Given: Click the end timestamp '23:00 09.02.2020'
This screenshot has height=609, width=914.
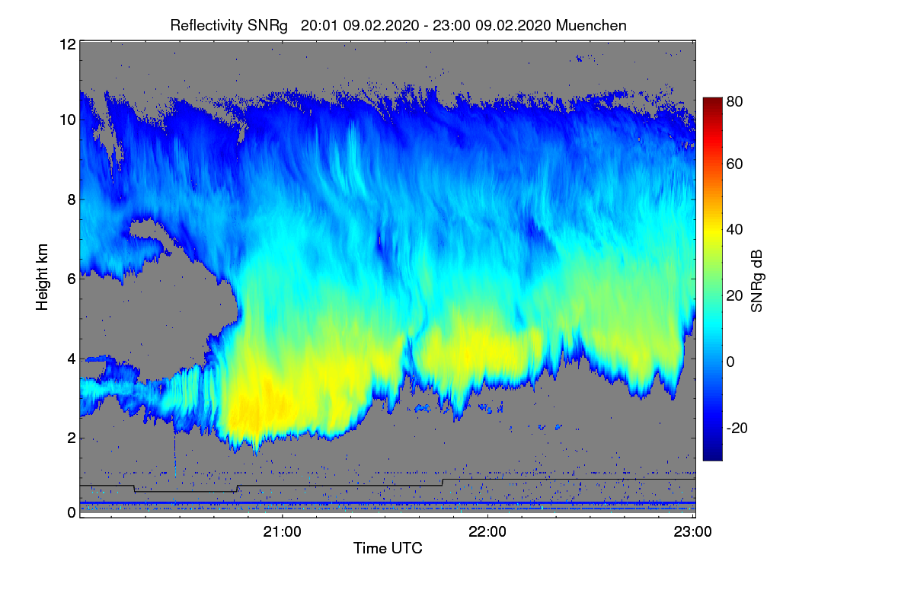Looking at the screenshot, I should pyautogui.click(x=493, y=25).
